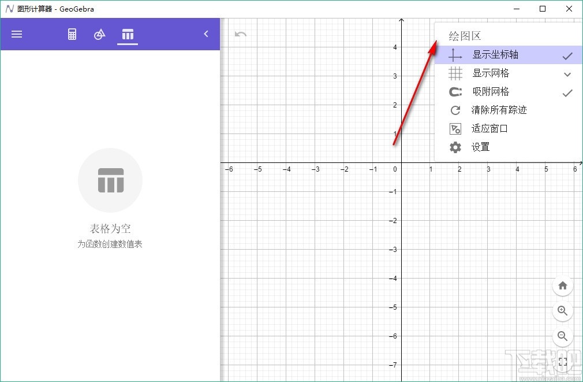Enter fullscreen with the expand icon
The height and width of the screenshot is (382, 583).
563,362
